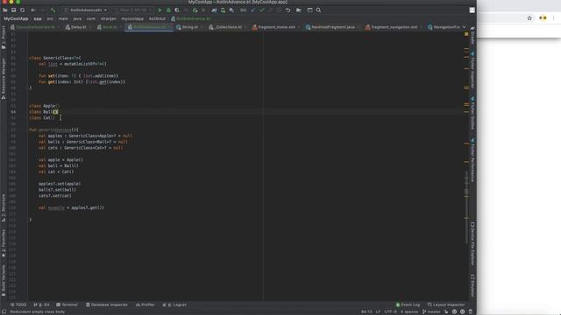Open the AVD Manager phone icon
The height and width of the screenshot is (315, 561).
[223, 10]
